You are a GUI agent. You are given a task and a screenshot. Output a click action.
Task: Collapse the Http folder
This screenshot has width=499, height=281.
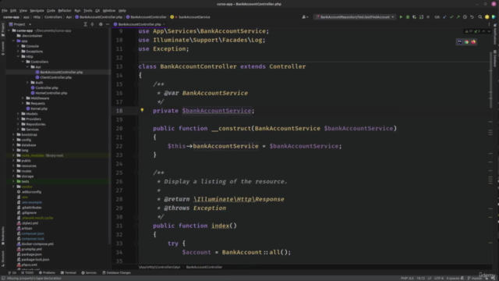pos(18,56)
